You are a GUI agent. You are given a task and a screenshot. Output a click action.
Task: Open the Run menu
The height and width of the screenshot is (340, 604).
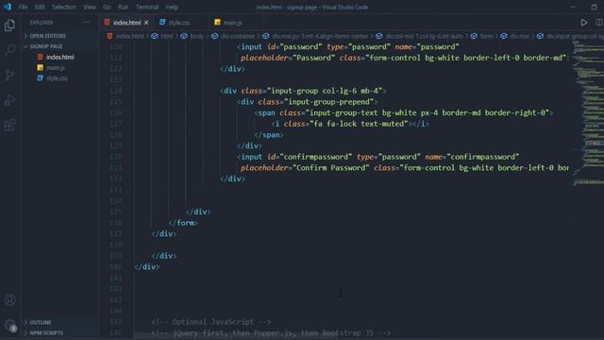(x=123, y=7)
